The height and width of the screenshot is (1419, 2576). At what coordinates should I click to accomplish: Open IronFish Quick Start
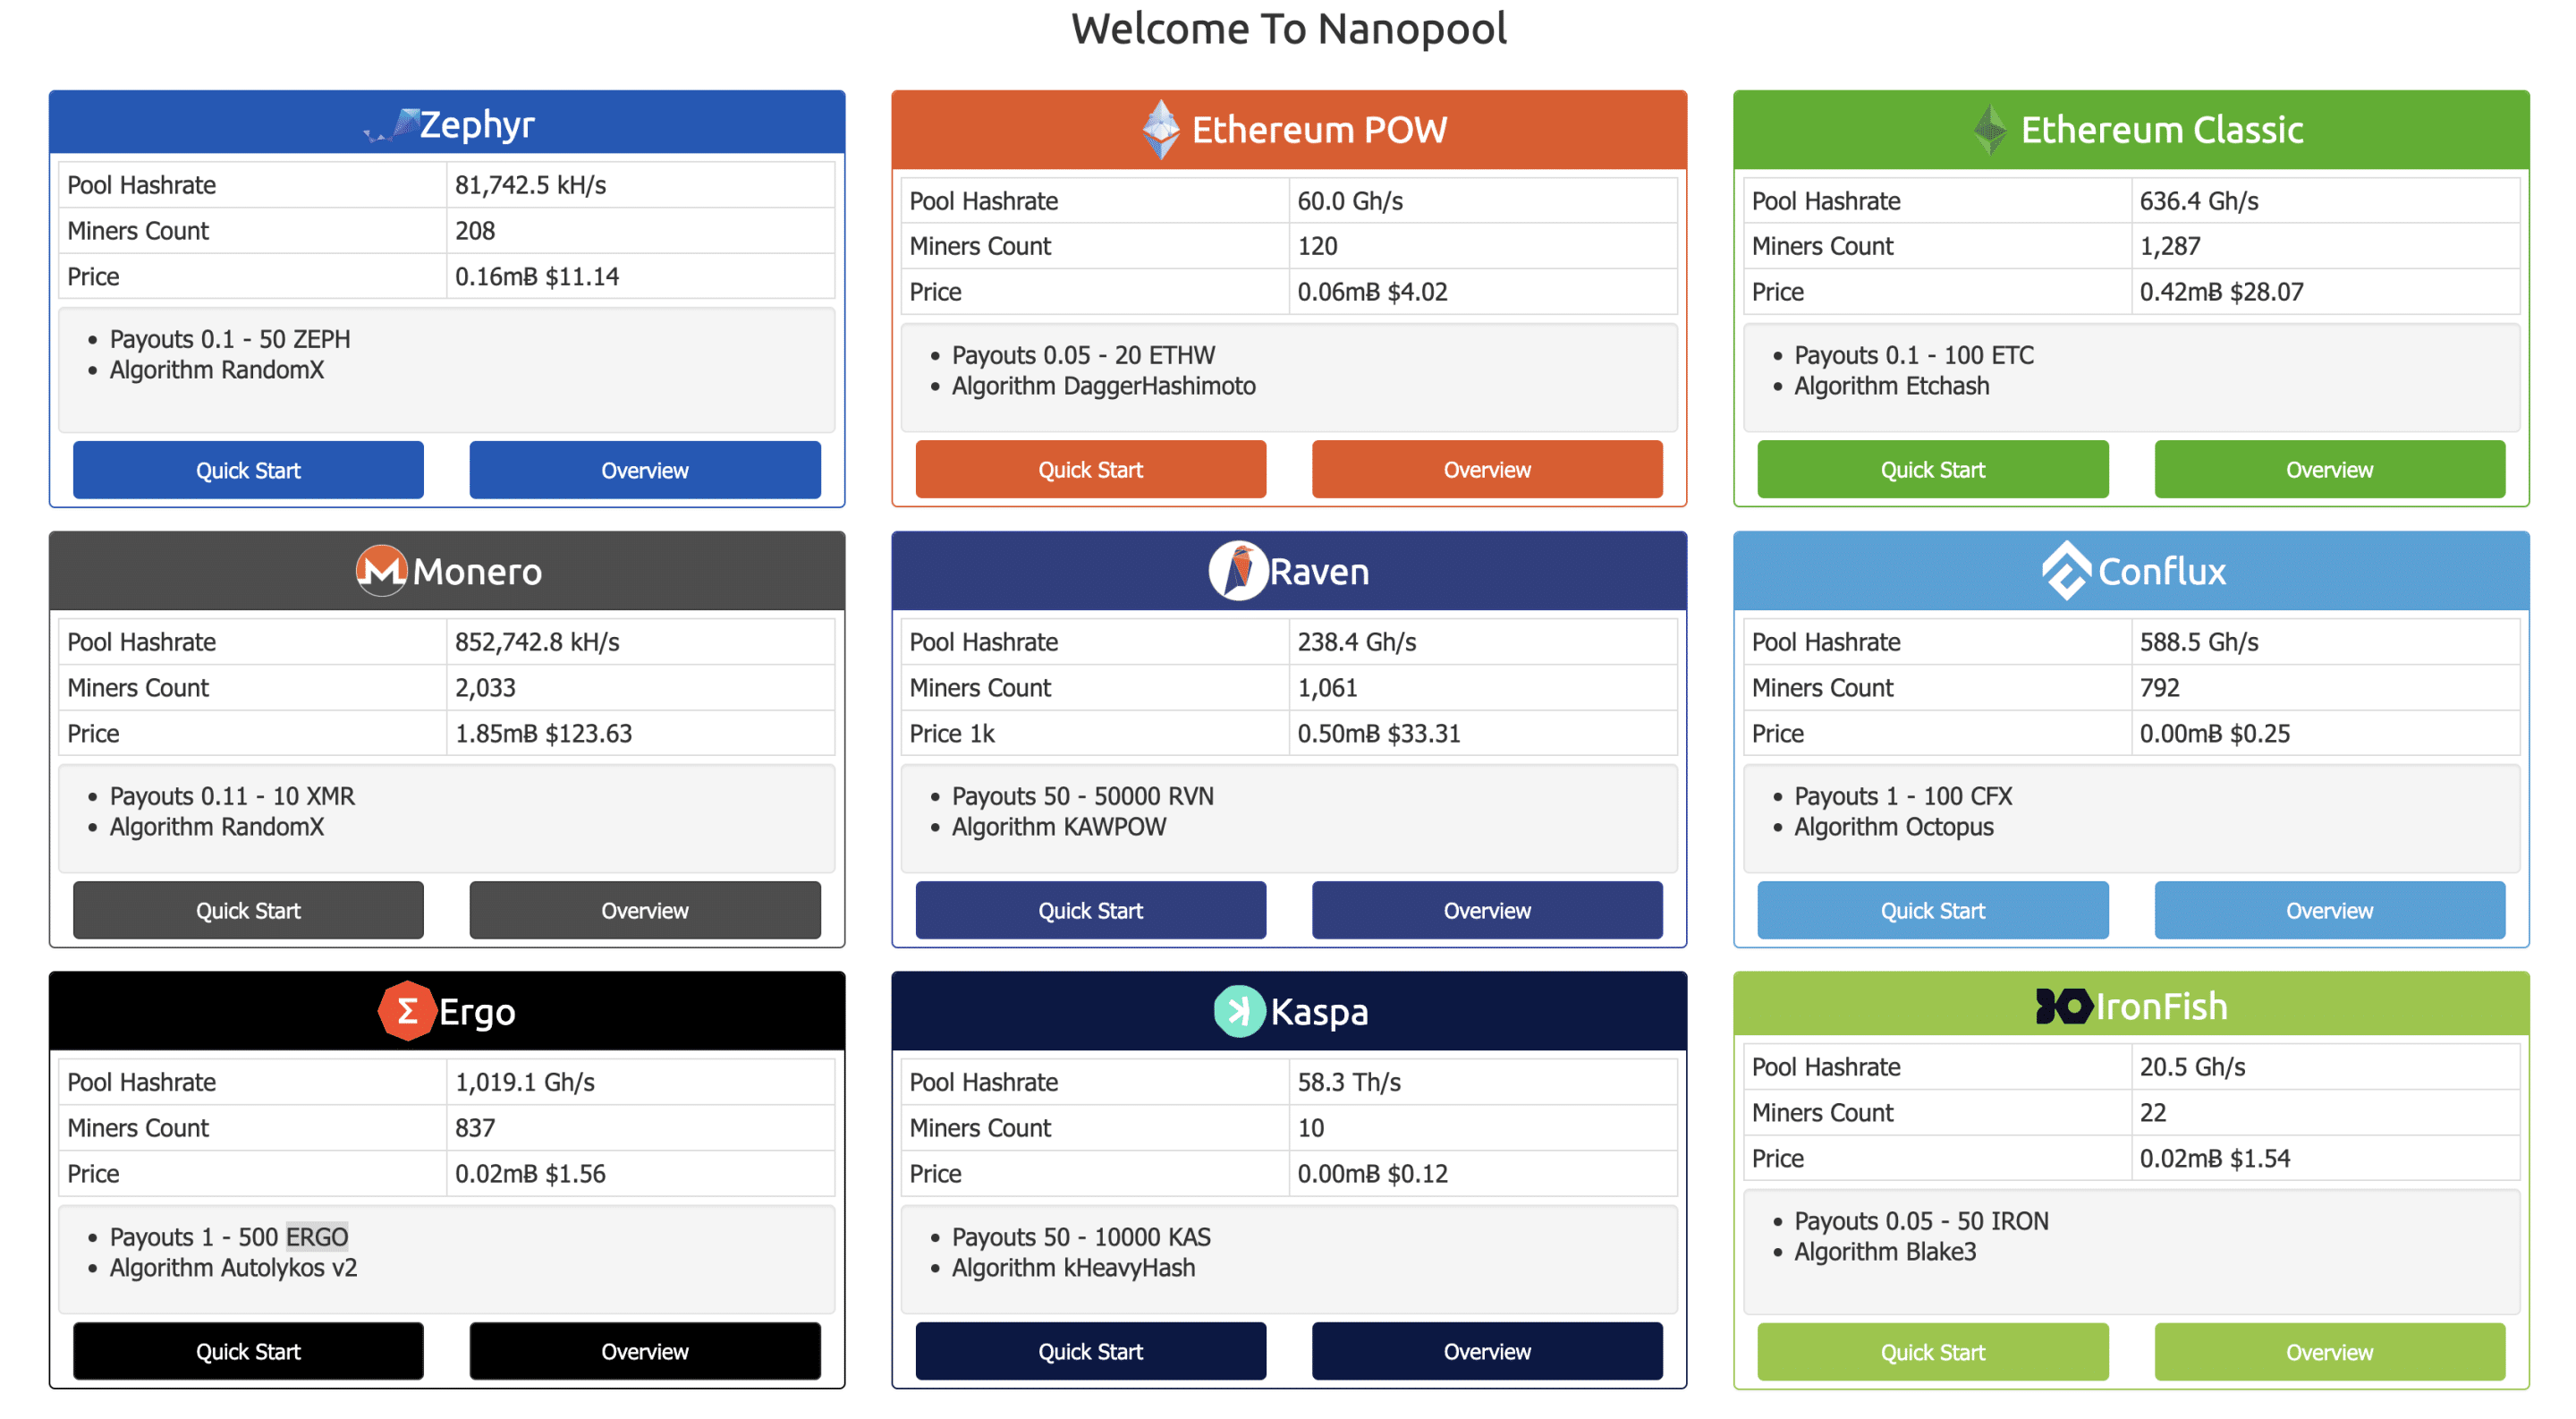point(1933,1352)
